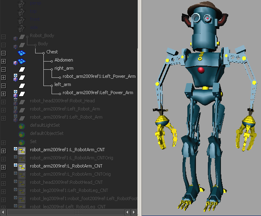Select robot_arm2009ref1:Left_Power_Arm in outliner

99,77
